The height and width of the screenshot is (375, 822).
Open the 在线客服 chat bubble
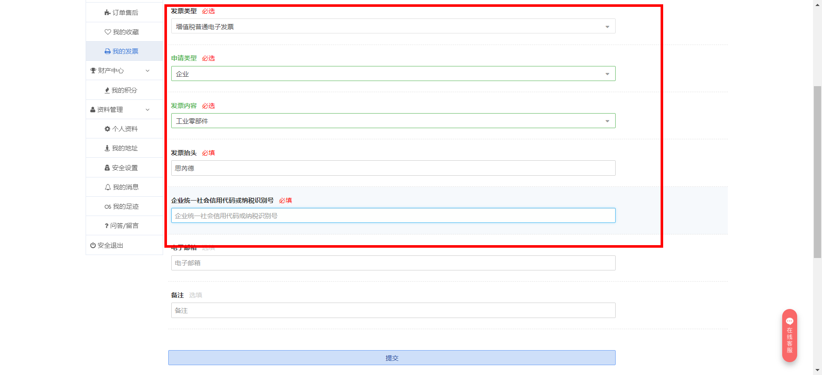click(789, 335)
